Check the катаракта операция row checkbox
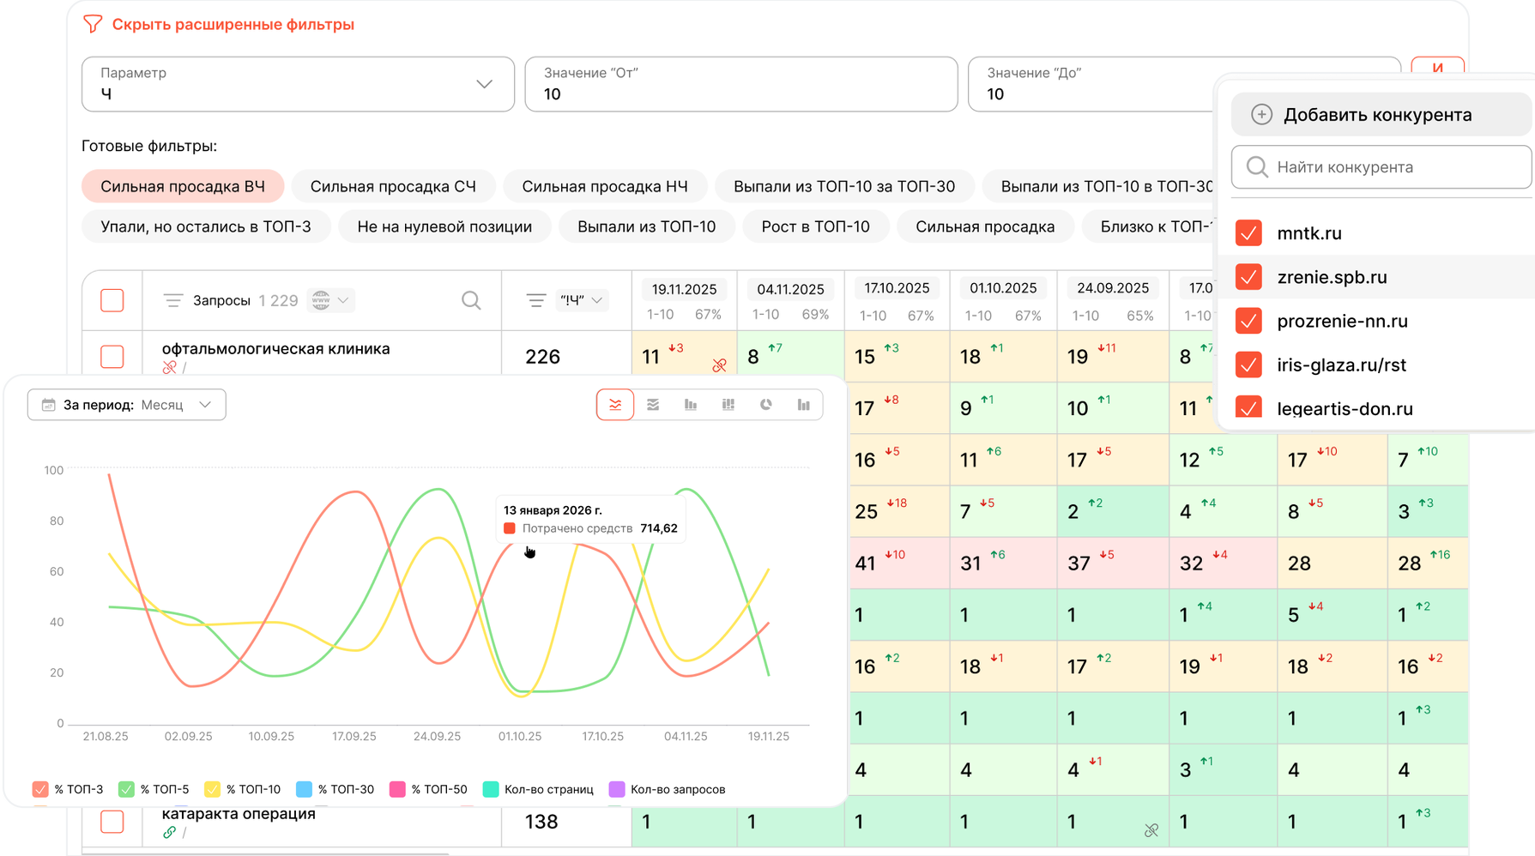Viewport: 1535px width, 856px height. point(112,821)
